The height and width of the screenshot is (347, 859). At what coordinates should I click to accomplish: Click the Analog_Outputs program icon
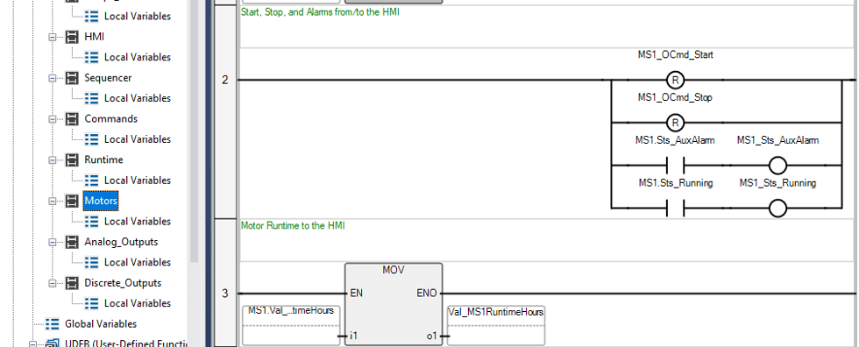(x=72, y=242)
